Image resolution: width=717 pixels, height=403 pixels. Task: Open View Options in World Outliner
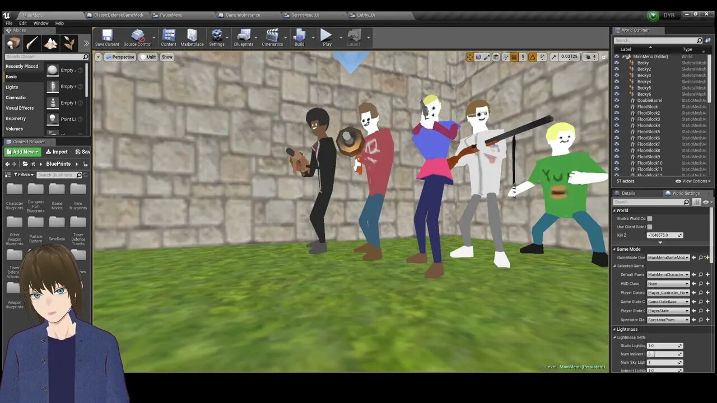[x=693, y=181]
